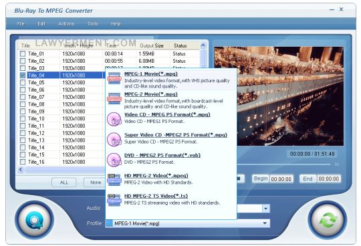Image resolution: width=361 pixels, height=246 pixels.
Task: Click scroll-up arrow of title list
Action: point(203,45)
